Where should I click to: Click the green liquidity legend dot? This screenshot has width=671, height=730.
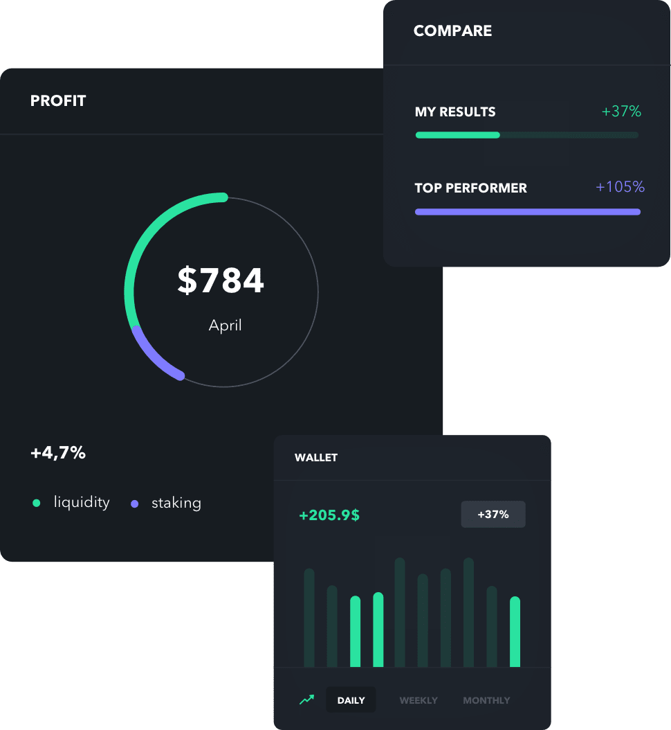37,504
